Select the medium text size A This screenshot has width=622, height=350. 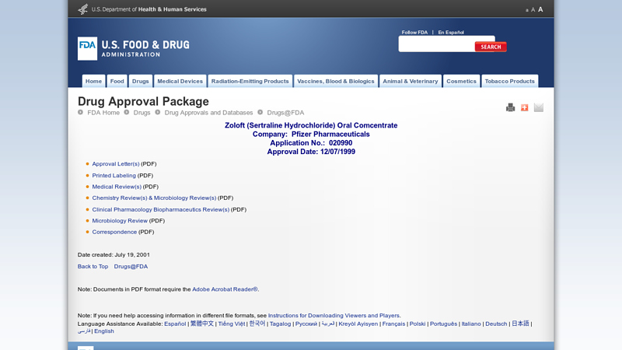click(533, 9)
